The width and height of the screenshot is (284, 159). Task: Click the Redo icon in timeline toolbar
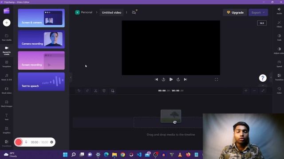87,91
